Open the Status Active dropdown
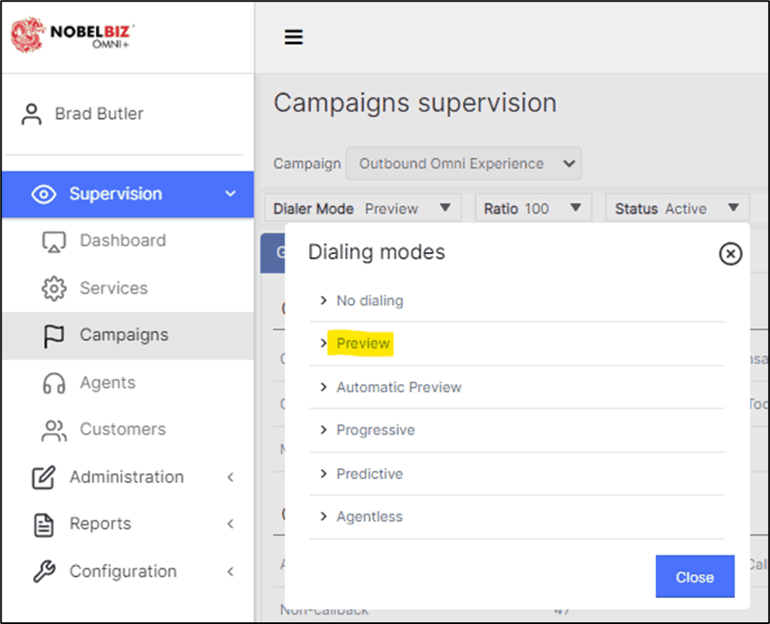 (676, 207)
